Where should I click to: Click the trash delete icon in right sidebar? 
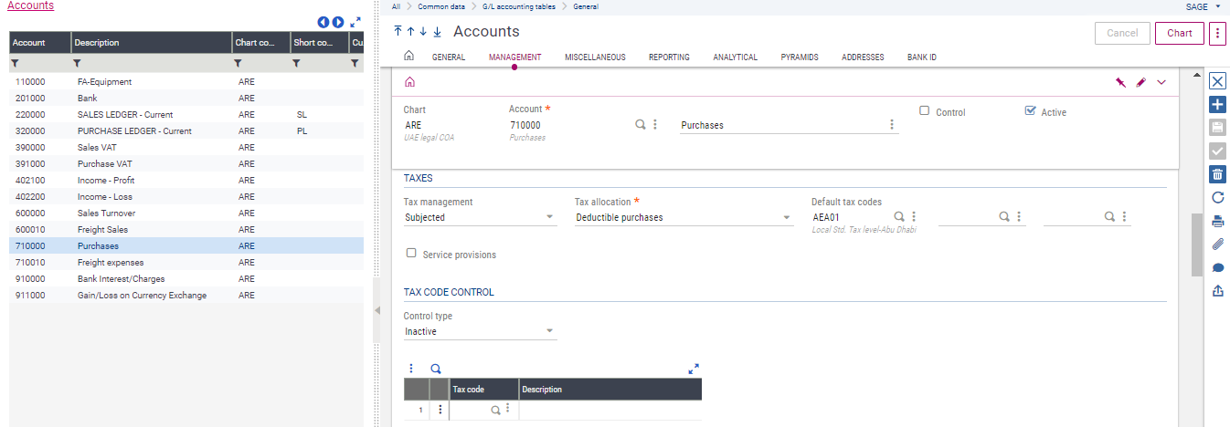(x=1217, y=174)
